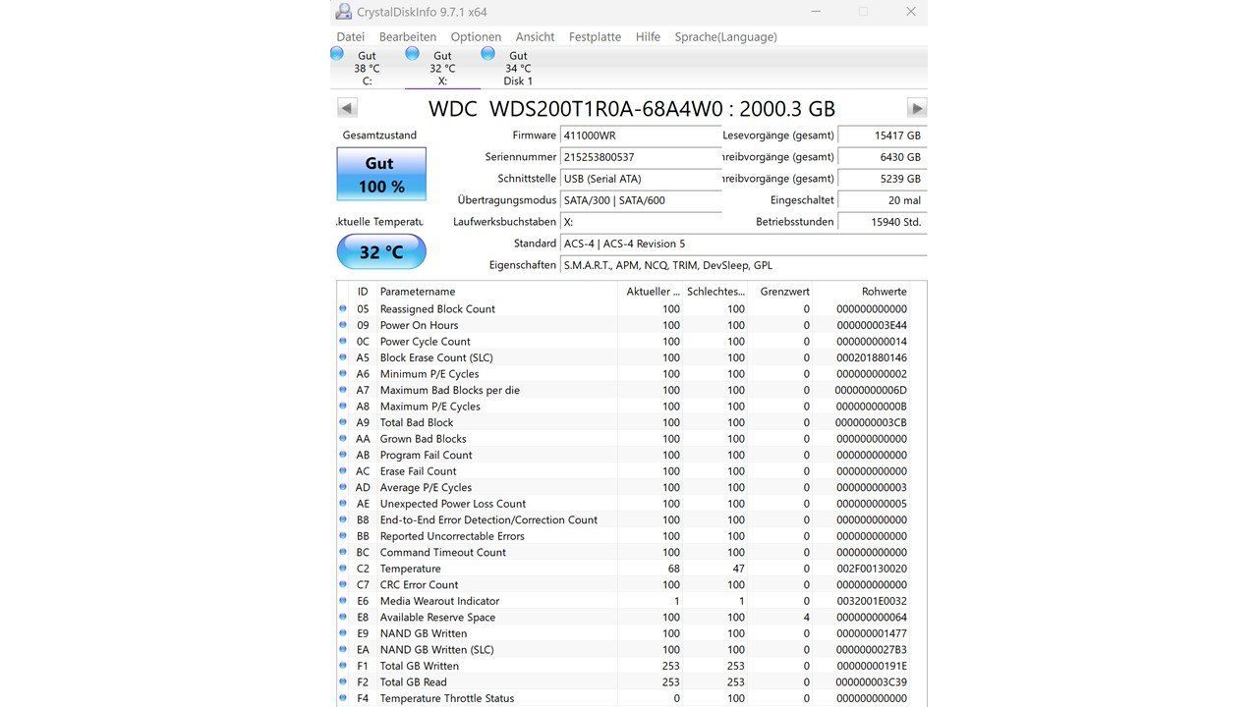Image resolution: width=1258 pixels, height=707 pixels.
Task: Click the 15417 GB total reads value
Action: point(882,136)
